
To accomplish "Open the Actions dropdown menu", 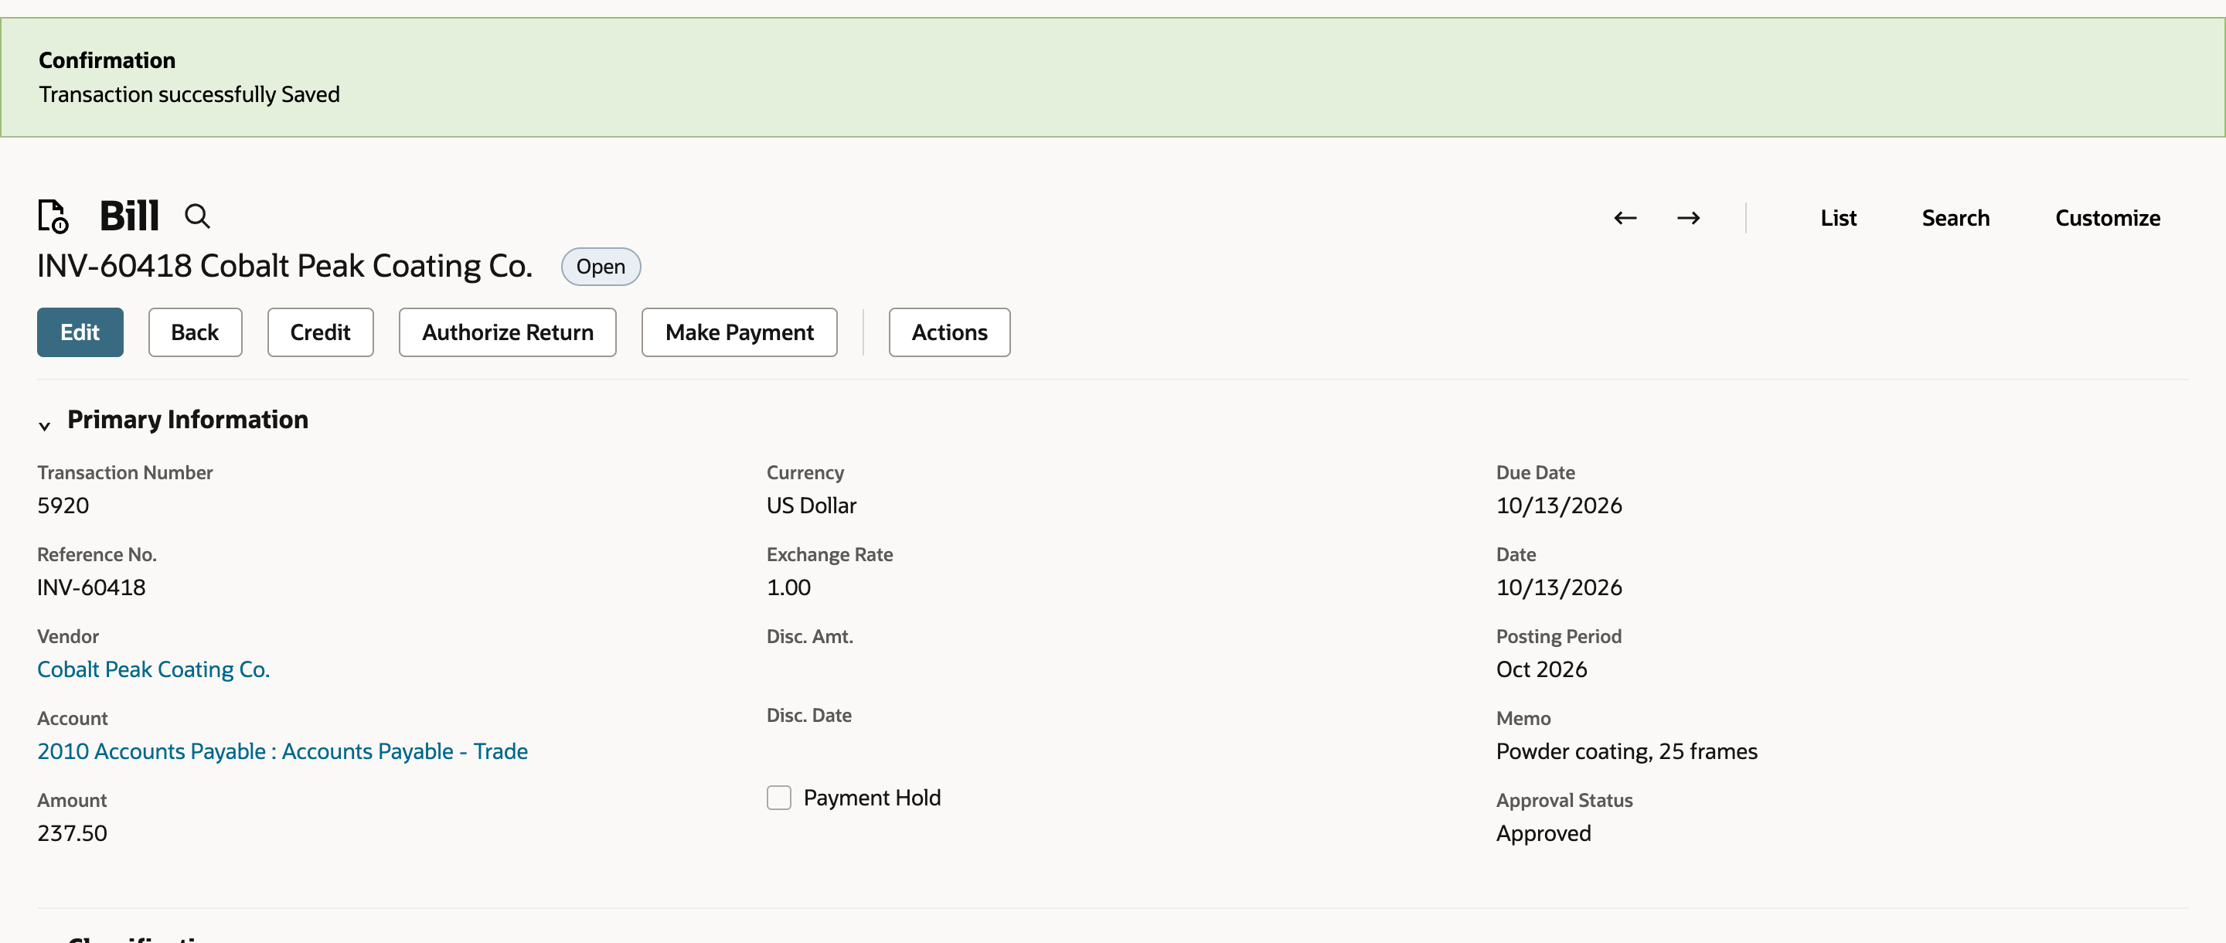I will 949,332.
